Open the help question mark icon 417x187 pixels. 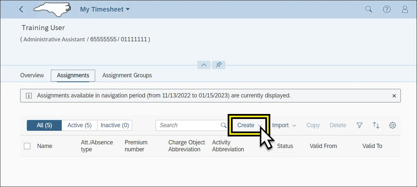(x=387, y=9)
